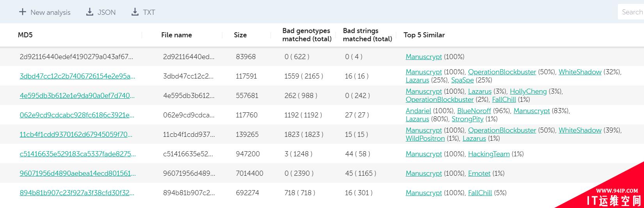The height and width of the screenshot is (208, 644).
Task: Open OperationBlockbuster in 3dbd47cc12c2 row
Action: 502,72
